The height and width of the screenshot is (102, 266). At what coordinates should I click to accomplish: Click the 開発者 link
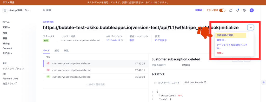[x=199, y=10]
